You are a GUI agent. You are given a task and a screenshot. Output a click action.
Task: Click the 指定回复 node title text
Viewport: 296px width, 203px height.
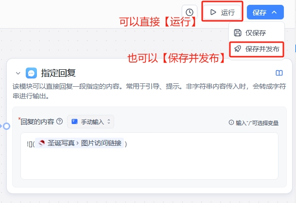pos(58,73)
